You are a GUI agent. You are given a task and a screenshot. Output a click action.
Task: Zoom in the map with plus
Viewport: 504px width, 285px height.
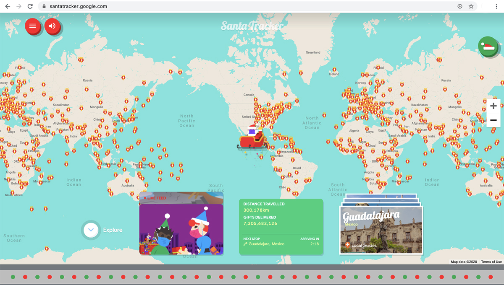click(493, 106)
